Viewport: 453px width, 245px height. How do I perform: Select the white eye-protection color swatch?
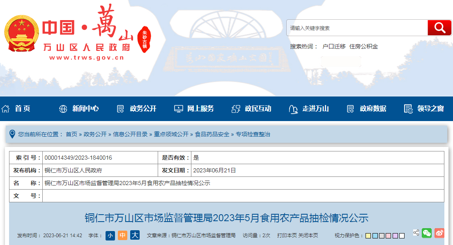point(402,236)
